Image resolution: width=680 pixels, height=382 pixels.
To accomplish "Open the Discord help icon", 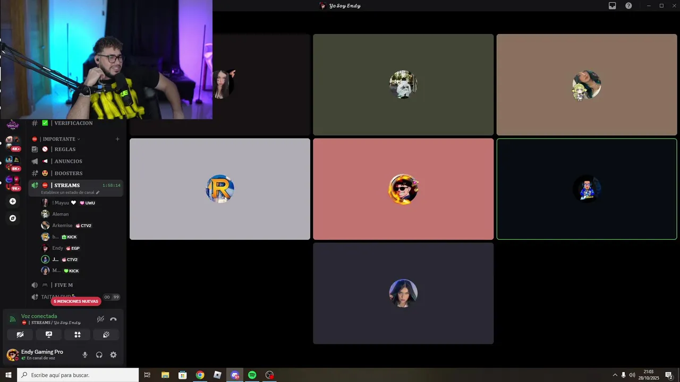I will click(x=628, y=6).
